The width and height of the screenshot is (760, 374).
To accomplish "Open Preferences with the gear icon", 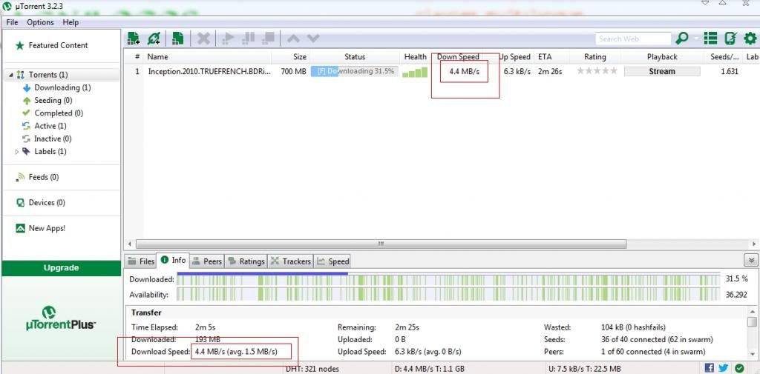I will (750, 39).
